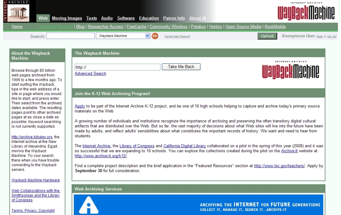The image size is (341, 215).
Task: Open Web Collaborations with the Smithsonian link
Action: point(36,195)
